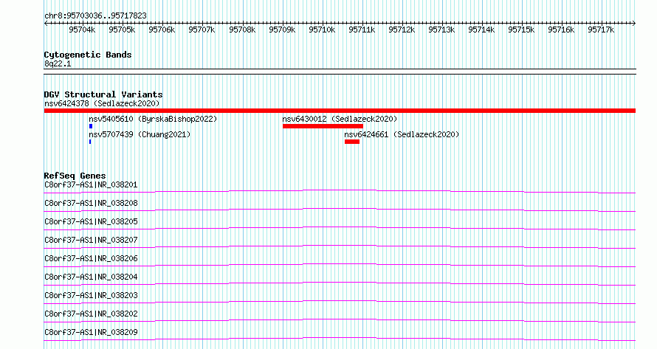
Task: Open gene C8orf37-AS1|NR_038206
Action: pyautogui.click(x=91, y=258)
